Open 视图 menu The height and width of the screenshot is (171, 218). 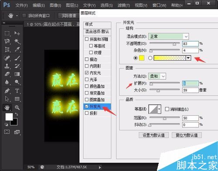(x=141, y=5)
